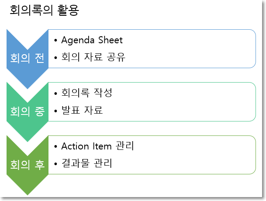Screen dimensions: 266x201
Task: Click the bullet dot before Agenda Sheet
Action: tap(55, 41)
